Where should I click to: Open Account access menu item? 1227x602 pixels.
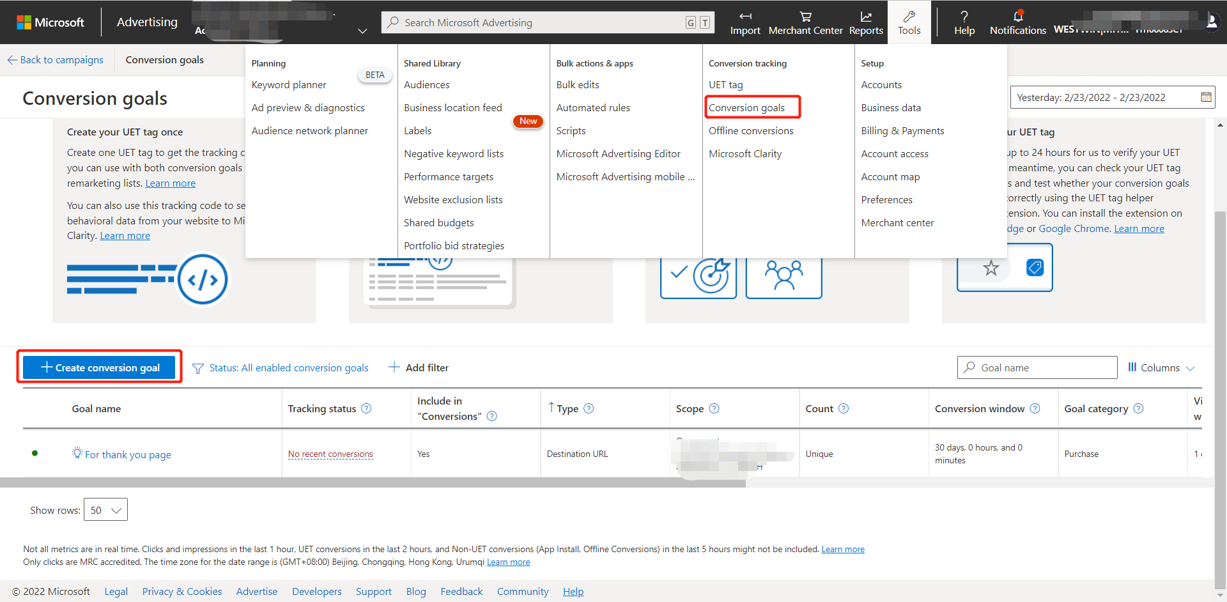[895, 153]
